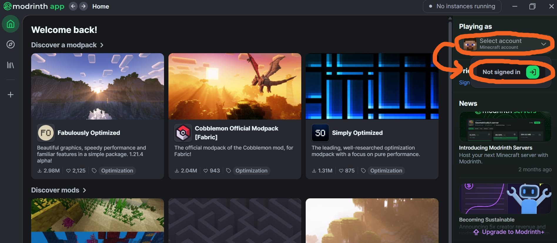Click Simply Optimized 875 followers count

(x=347, y=171)
